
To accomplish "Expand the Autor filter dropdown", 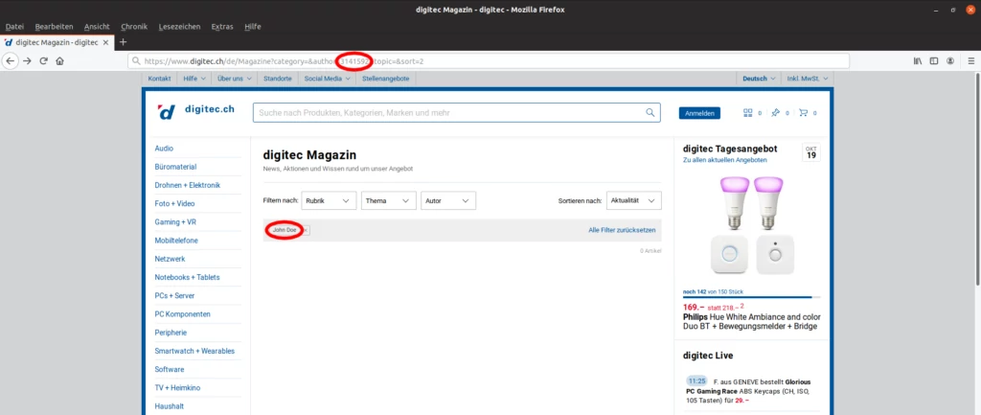I will coord(448,201).
